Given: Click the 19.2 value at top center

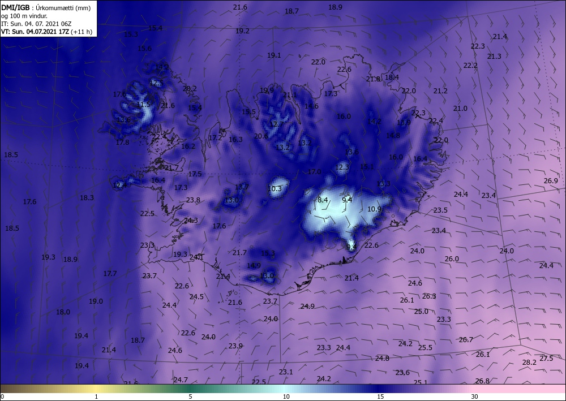Looking at the screenshot, I should (242, 31).
